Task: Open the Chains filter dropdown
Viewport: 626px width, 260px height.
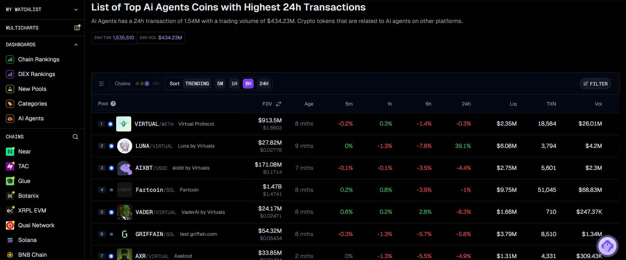Action: click(136, 84)
